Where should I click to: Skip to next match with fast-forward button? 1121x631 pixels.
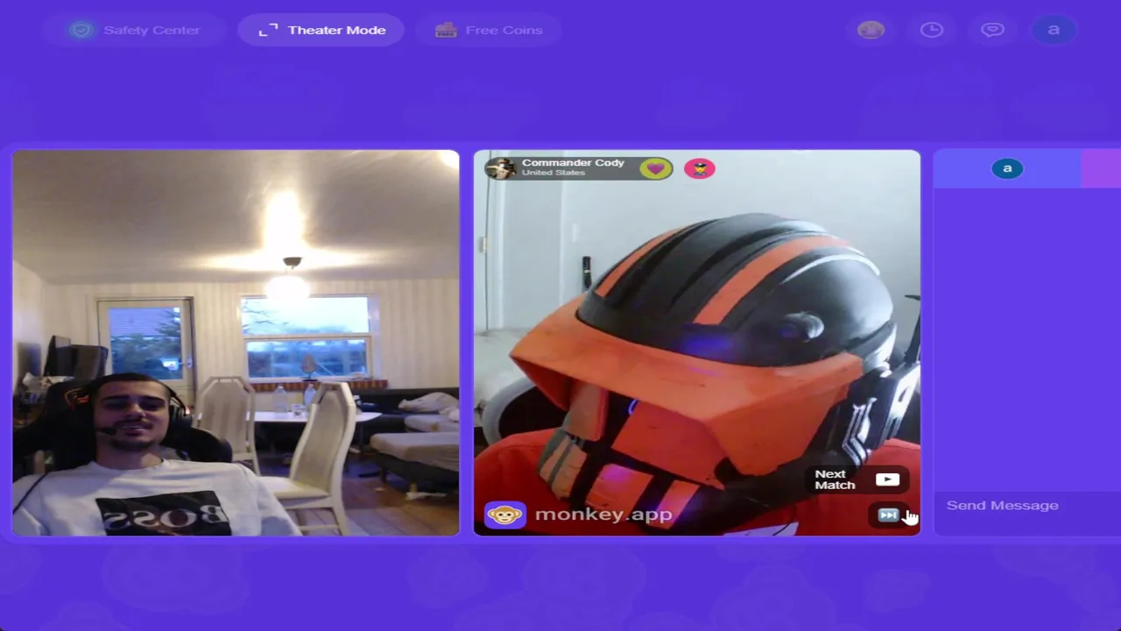[888, 515]
